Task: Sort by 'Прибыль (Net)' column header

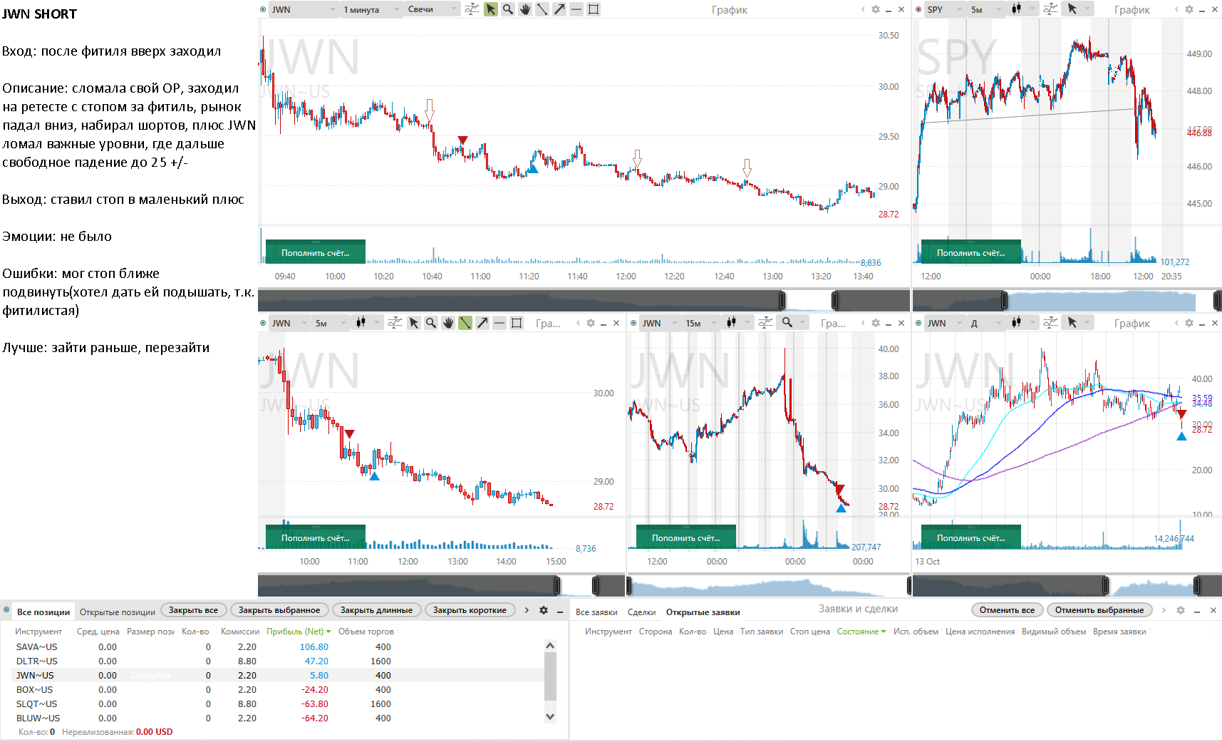Action: coord(299,632)
